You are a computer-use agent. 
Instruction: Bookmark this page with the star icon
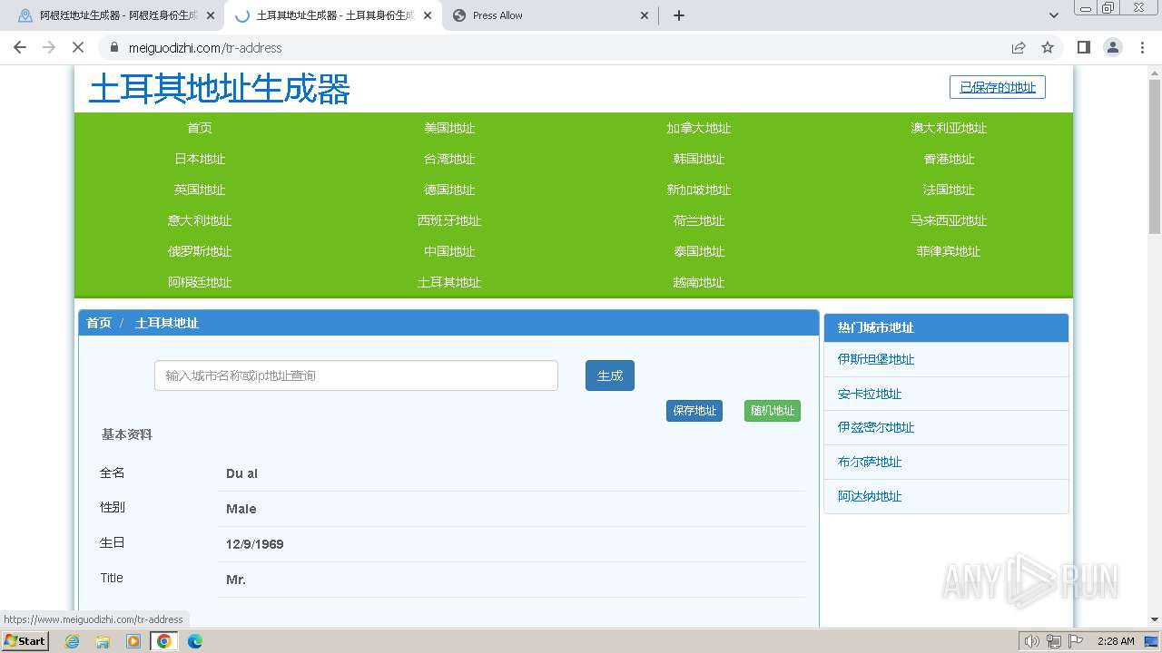[1048, 48]
